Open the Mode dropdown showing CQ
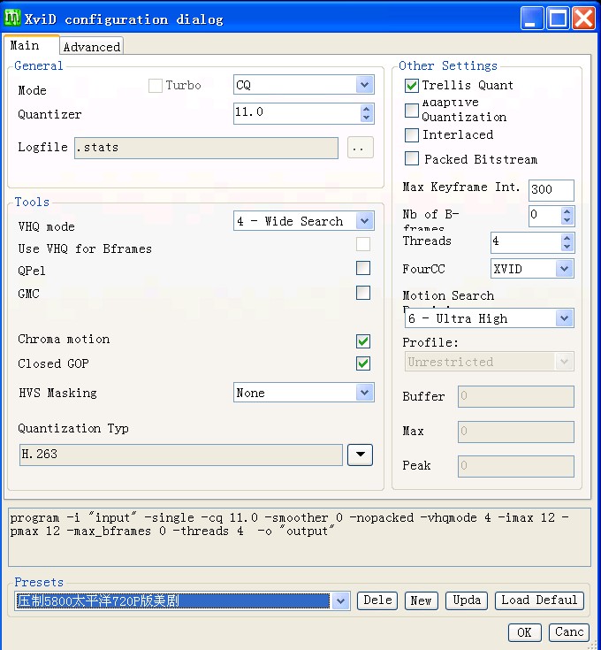The image size is (601, 650). [x=364, y=85]
